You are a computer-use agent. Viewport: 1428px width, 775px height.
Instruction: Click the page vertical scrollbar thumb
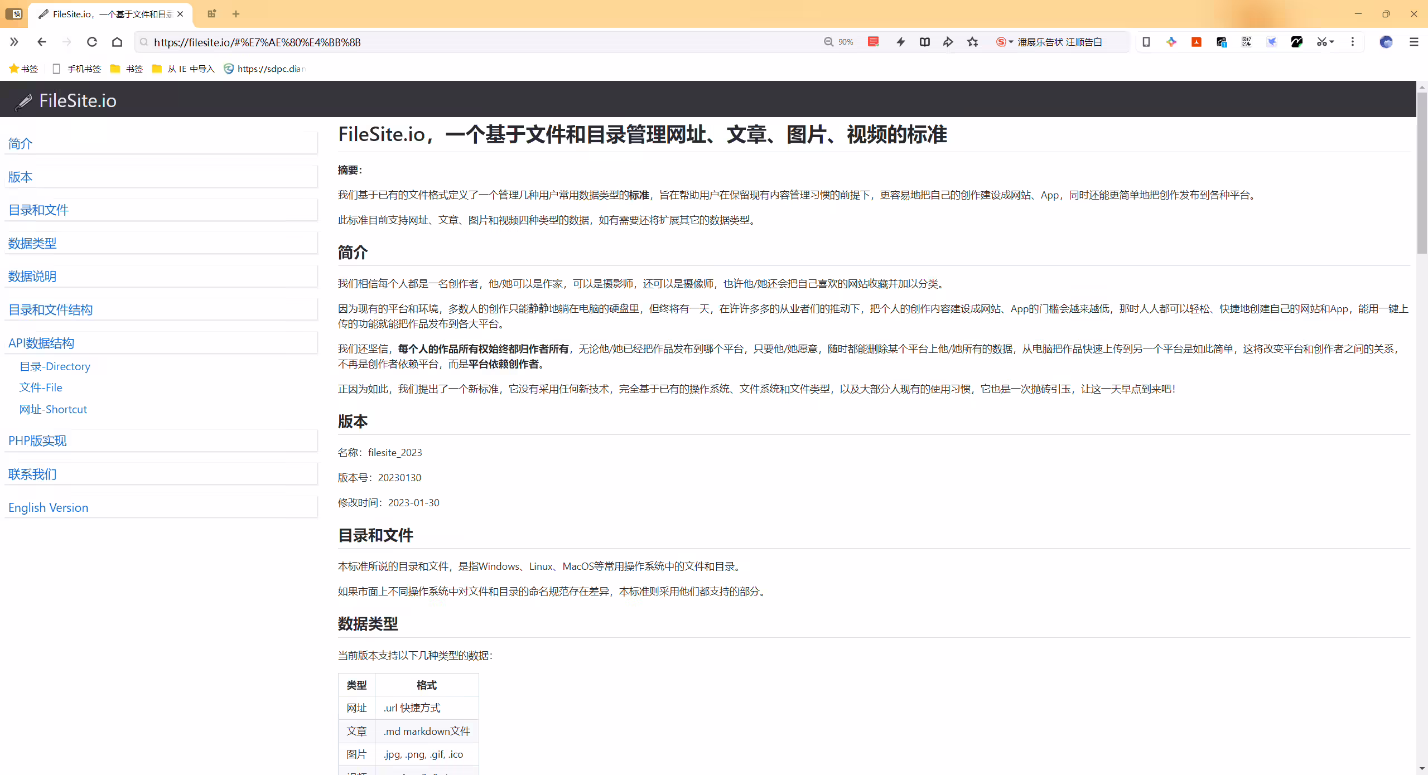tap(1422, 173)
